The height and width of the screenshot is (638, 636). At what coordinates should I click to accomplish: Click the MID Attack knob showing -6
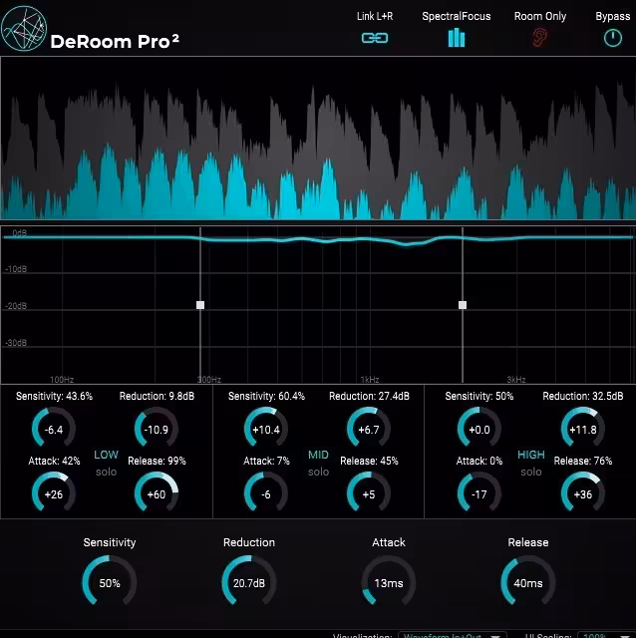[x=266, y=493]
